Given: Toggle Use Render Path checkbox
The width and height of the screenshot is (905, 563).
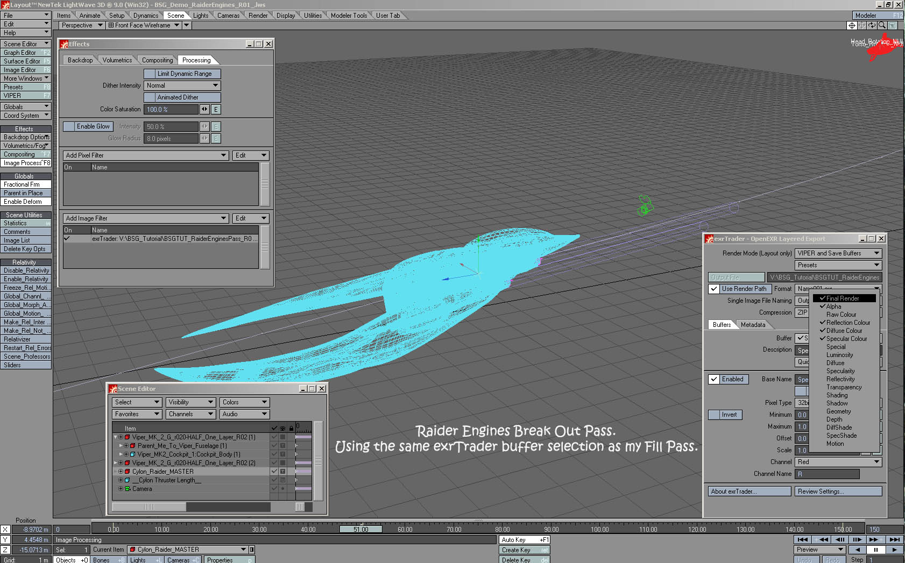Looking at the screenshot, I should [714, 289].
